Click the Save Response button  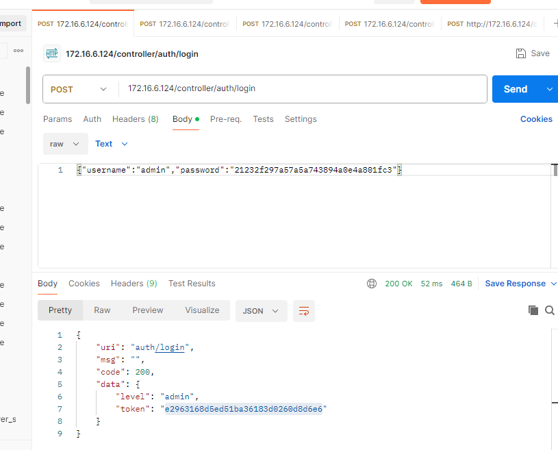coord(516,284)
